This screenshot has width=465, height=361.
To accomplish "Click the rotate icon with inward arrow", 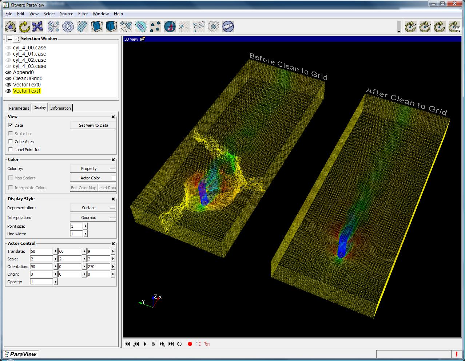I will click(425, 27).
